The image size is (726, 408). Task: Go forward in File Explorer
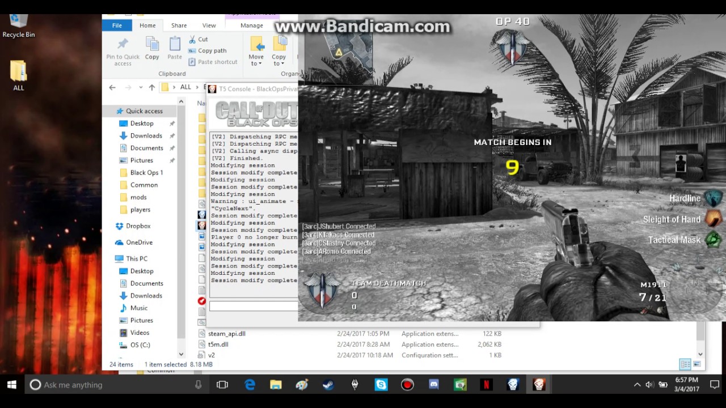point(128,87)
